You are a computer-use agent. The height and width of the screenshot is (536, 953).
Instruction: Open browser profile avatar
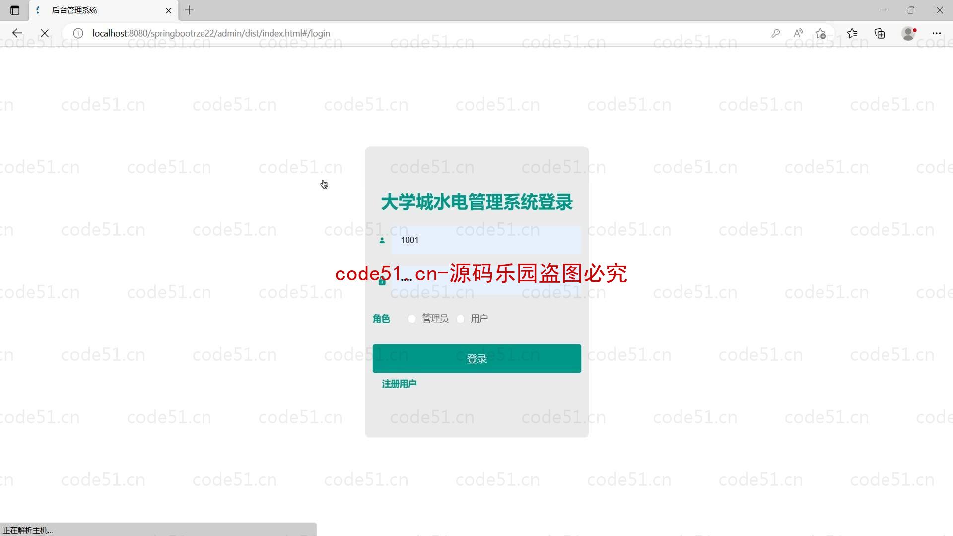coord(908,33)
